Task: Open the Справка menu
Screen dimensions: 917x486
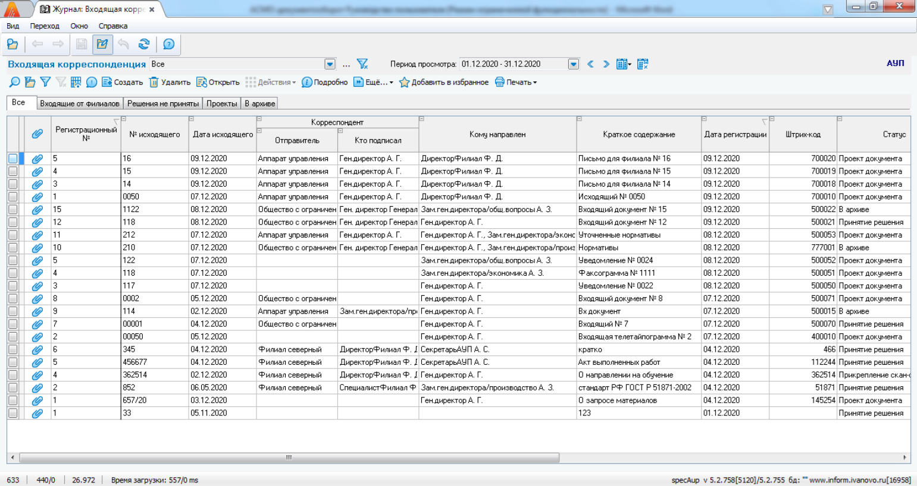Action: coord(113,26)
